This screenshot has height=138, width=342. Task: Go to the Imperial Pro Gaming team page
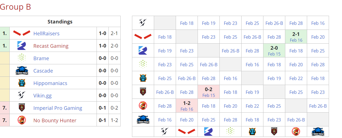[58, 108]
